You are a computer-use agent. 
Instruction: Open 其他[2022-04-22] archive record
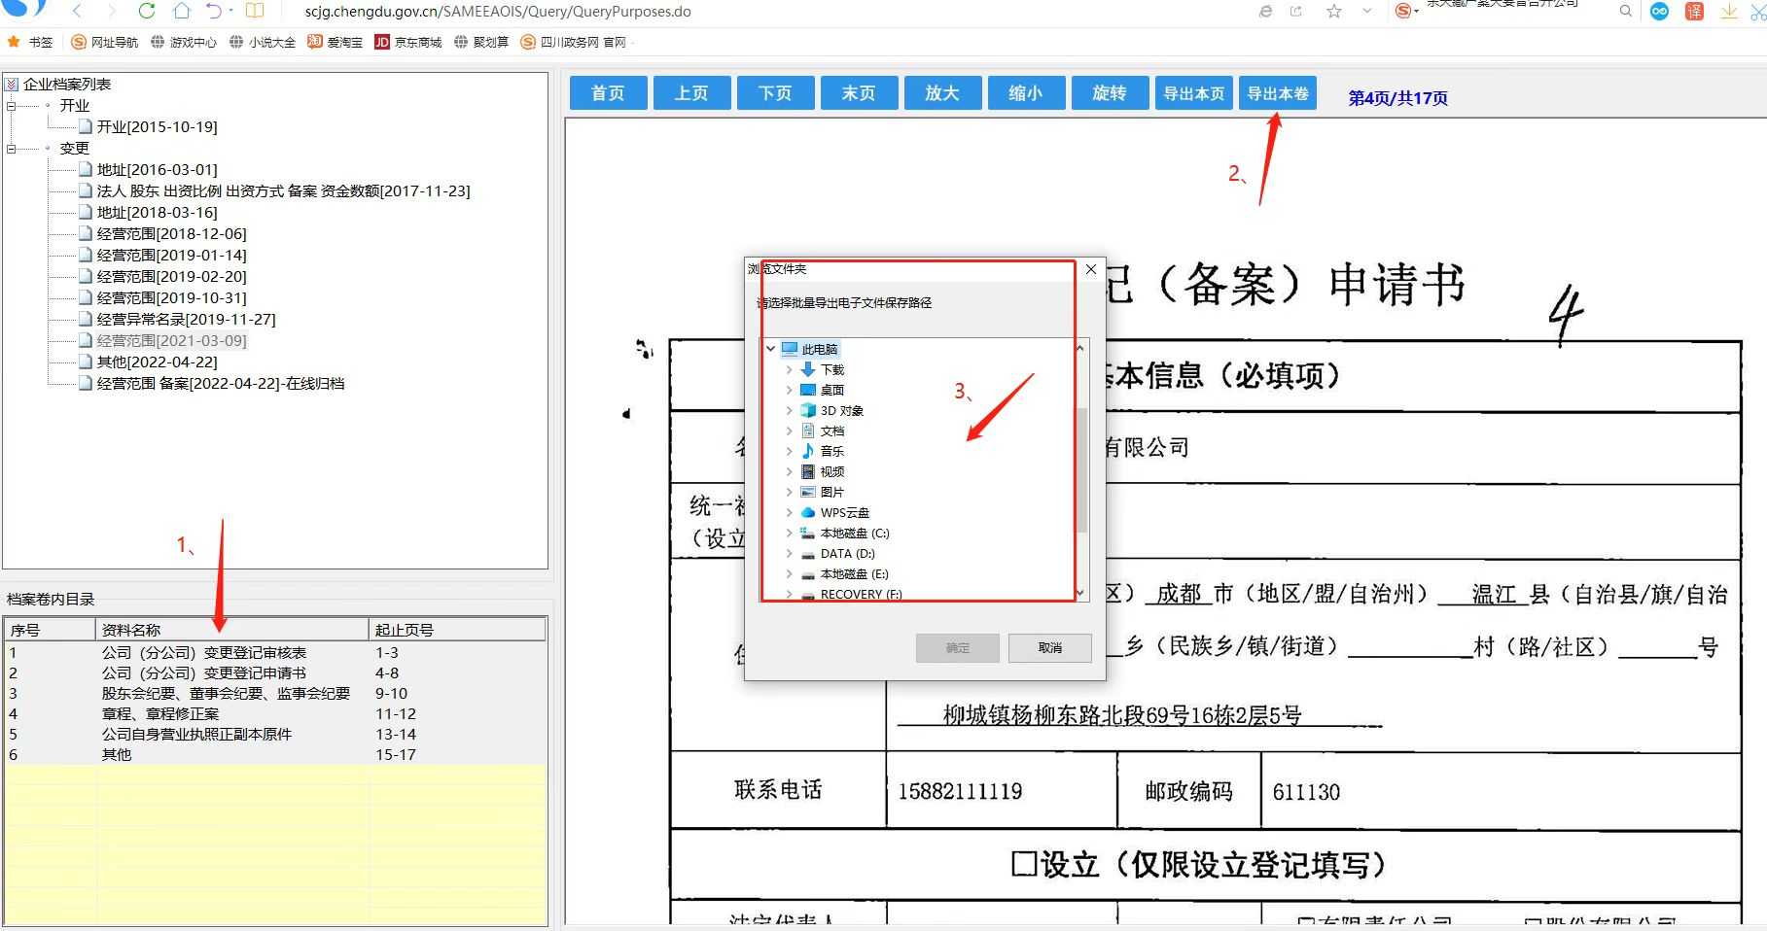tap(157, 362)
